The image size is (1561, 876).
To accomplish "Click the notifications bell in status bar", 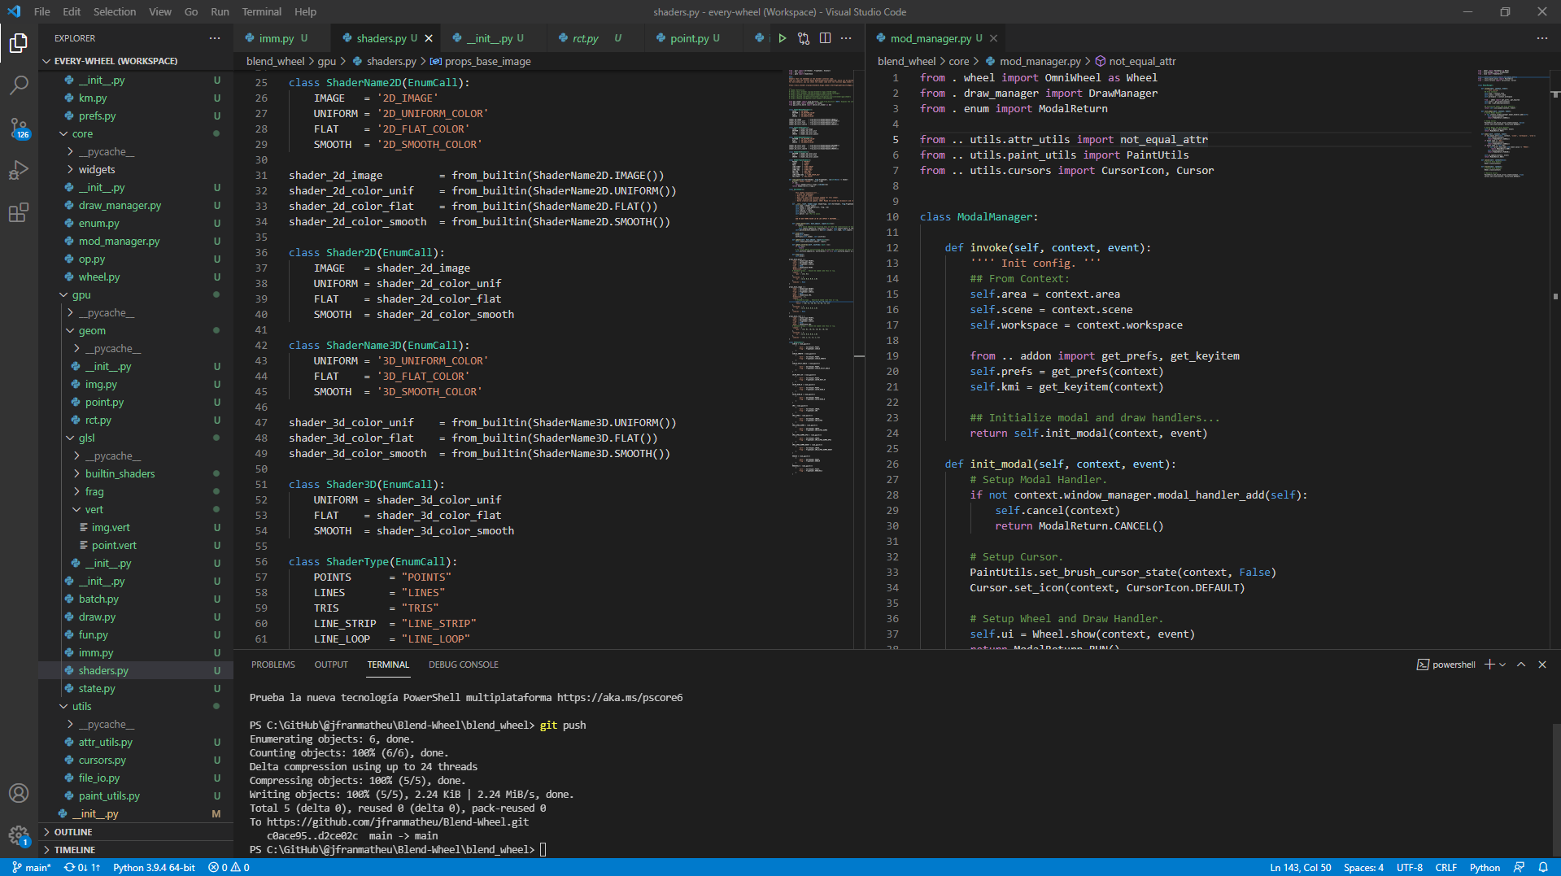I will [1542, 867].
